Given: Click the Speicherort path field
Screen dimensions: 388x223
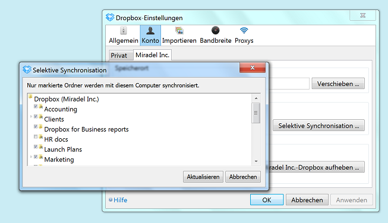Looking at the screenshot, I should [x=289, y=84].
